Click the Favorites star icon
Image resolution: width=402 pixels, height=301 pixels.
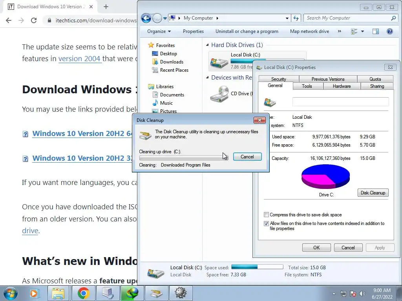[151, 45]
